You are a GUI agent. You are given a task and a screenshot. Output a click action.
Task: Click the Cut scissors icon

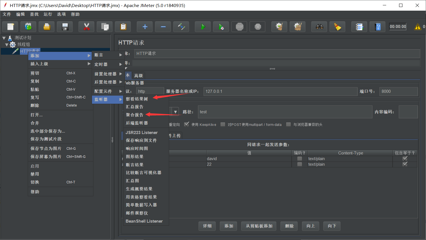[x=86, y=27]
